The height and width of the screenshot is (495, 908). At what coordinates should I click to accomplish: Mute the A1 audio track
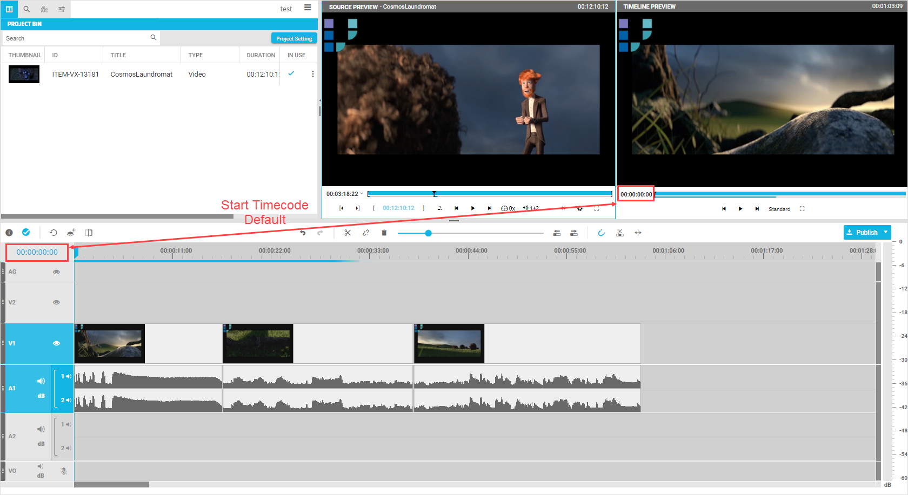click(41, 381)
